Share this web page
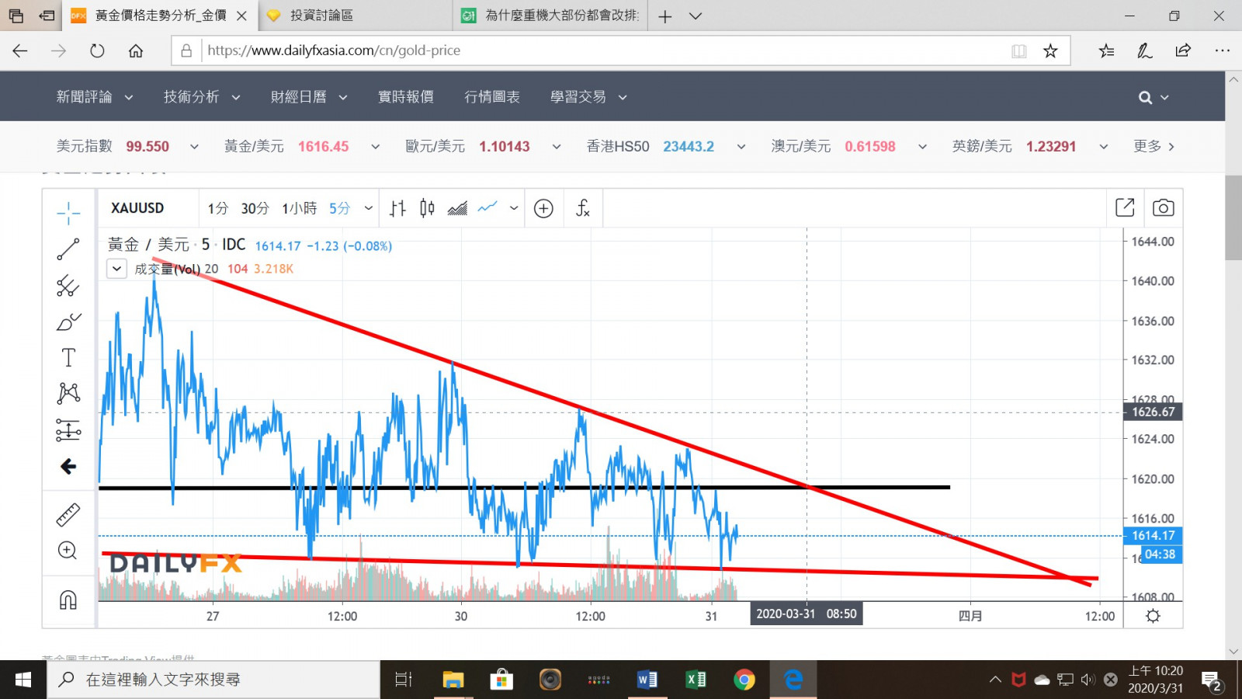 (x=1183, y=51)
